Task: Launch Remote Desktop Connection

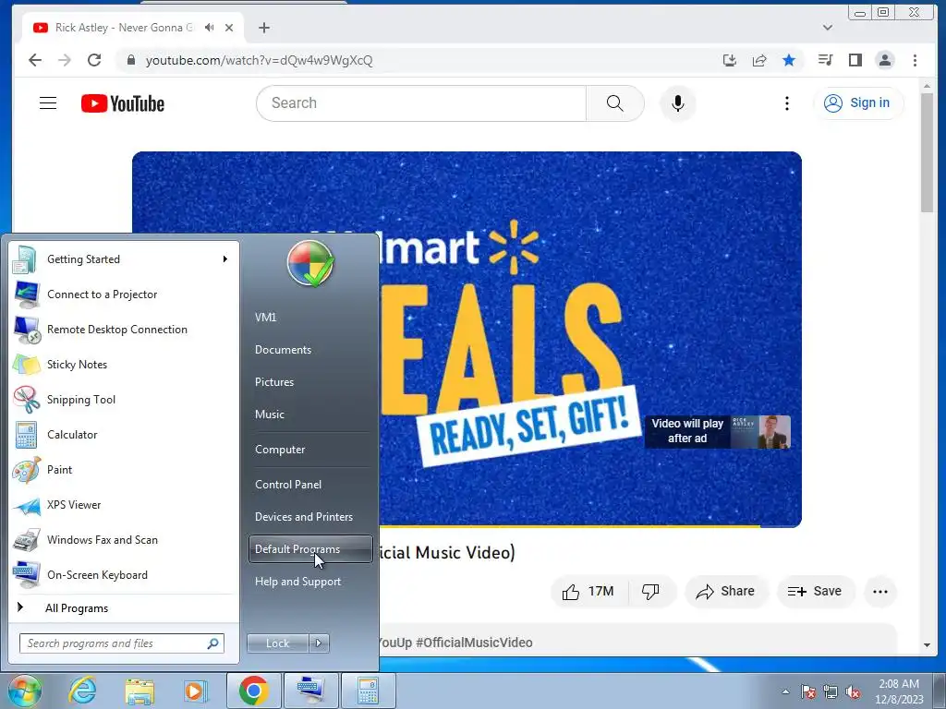Action: (124, 330)
